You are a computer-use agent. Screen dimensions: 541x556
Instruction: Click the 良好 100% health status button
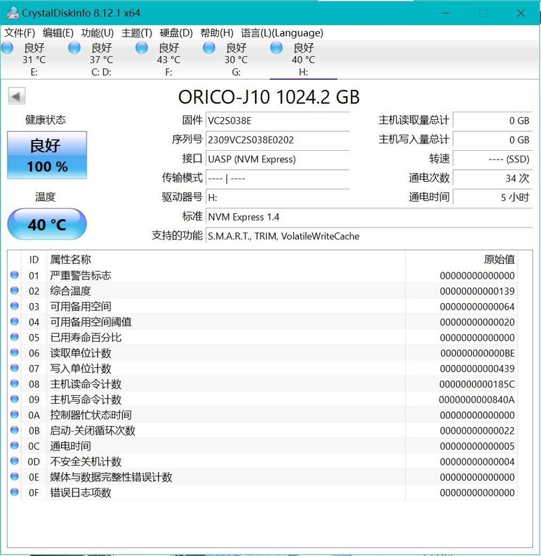tap(47, 154)
